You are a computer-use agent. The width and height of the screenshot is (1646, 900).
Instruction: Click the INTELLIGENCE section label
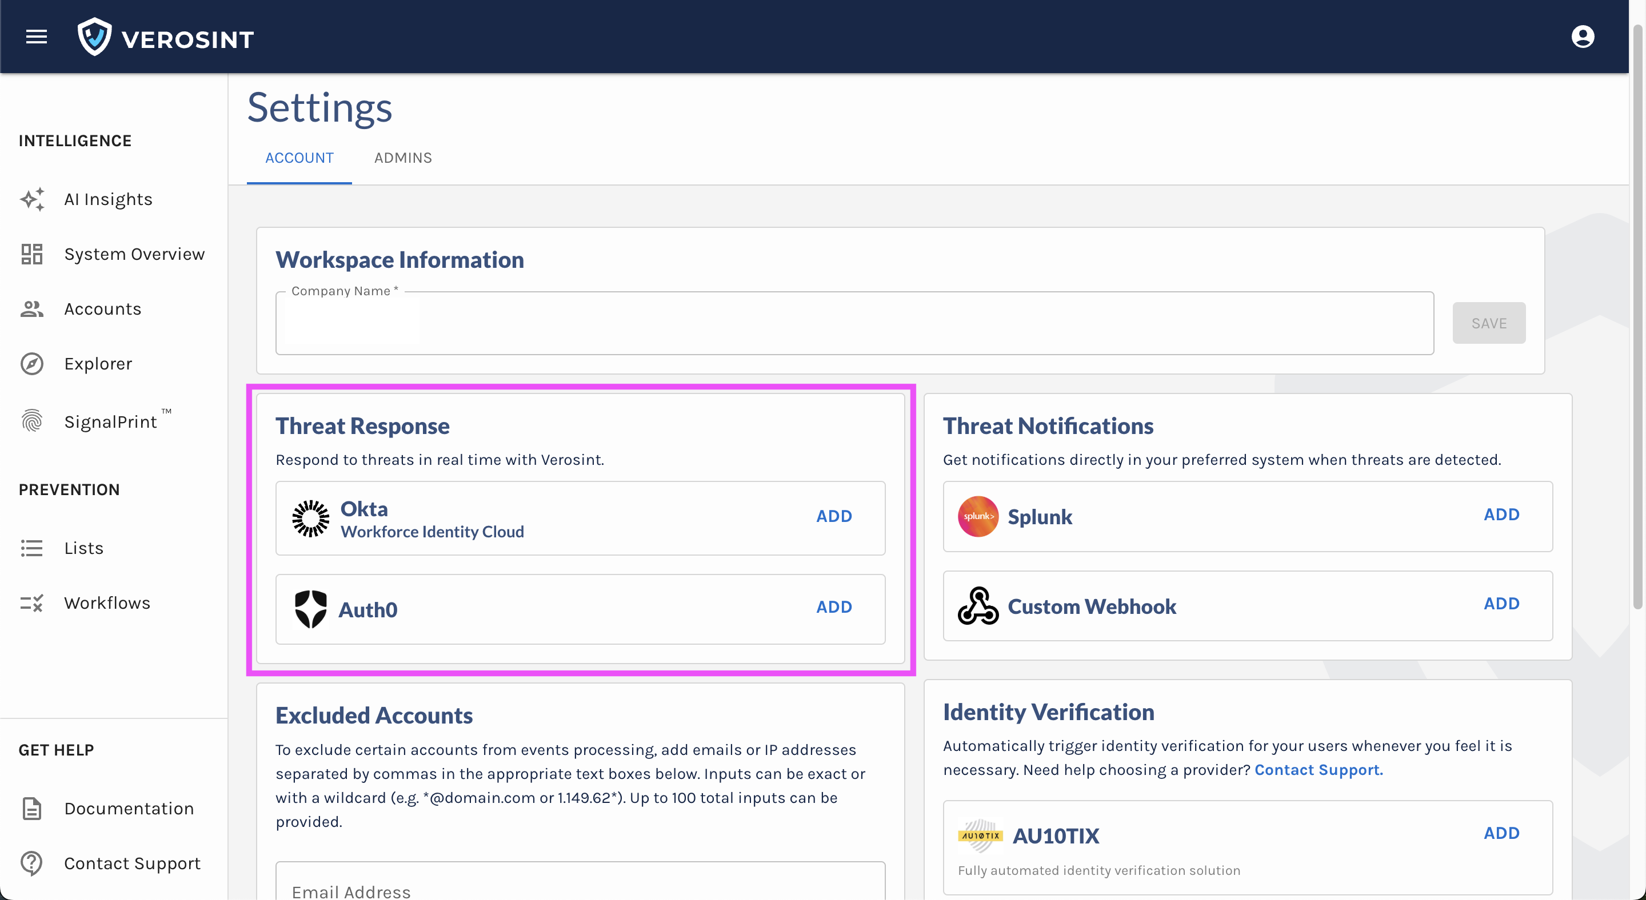click(x=75, y=141)
